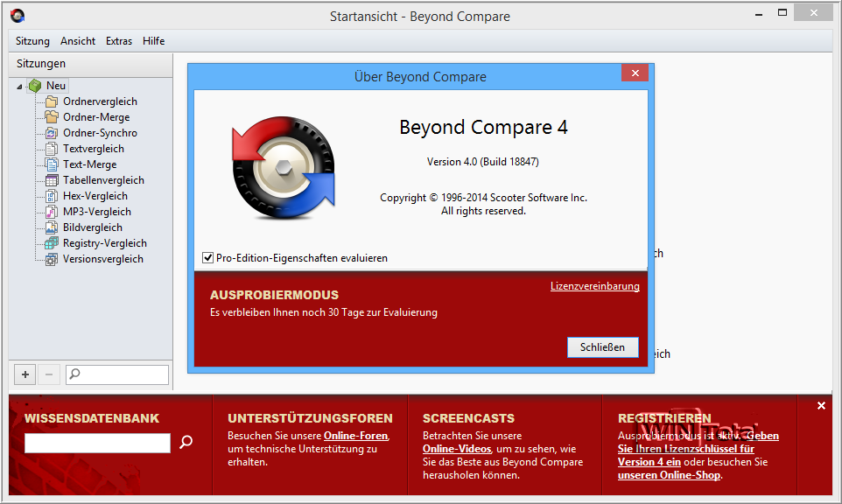Viewport: 842px width, 504px height.
Task: Click the Wissensdatenbank search field
Action: (x=97, y=443)
